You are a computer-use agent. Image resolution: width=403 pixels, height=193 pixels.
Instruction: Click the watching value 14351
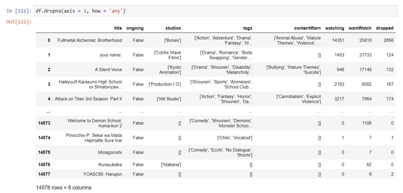[x=338, y=40]
